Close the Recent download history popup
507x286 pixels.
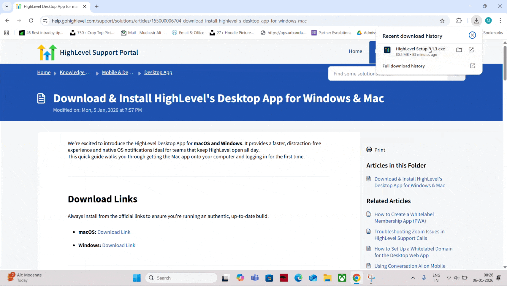472,35
